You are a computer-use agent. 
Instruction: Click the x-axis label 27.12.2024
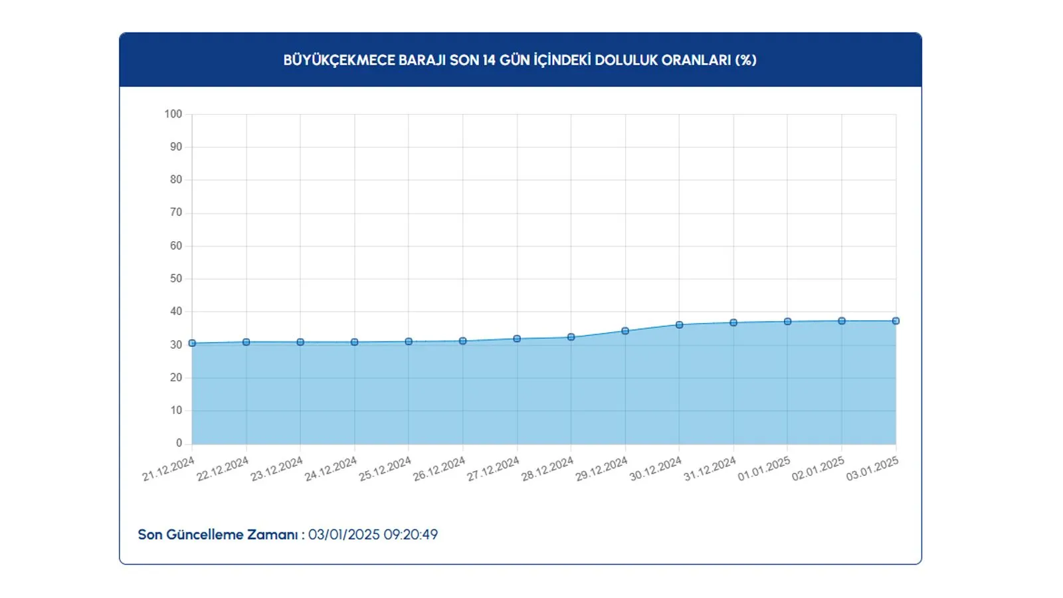[493, 468]
